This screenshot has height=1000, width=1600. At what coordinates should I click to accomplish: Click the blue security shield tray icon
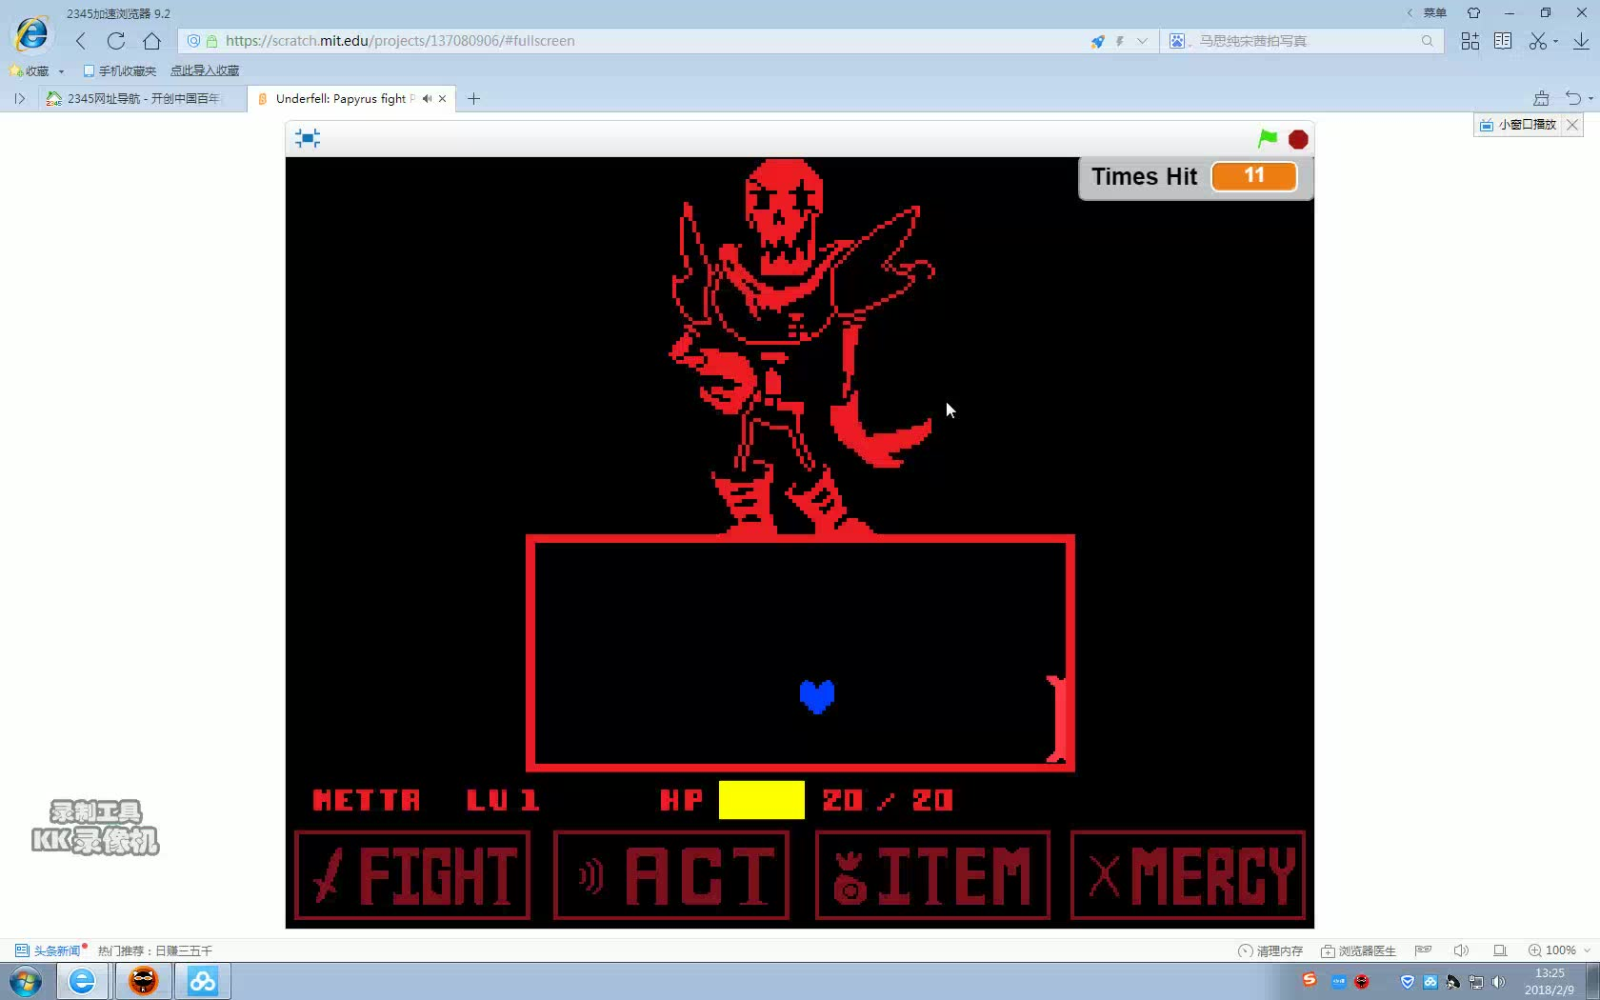point(1408,982)
